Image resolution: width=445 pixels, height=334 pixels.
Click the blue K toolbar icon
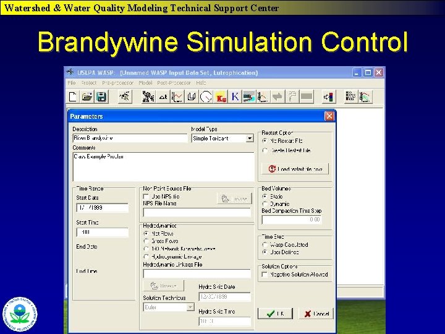[235, 97]
